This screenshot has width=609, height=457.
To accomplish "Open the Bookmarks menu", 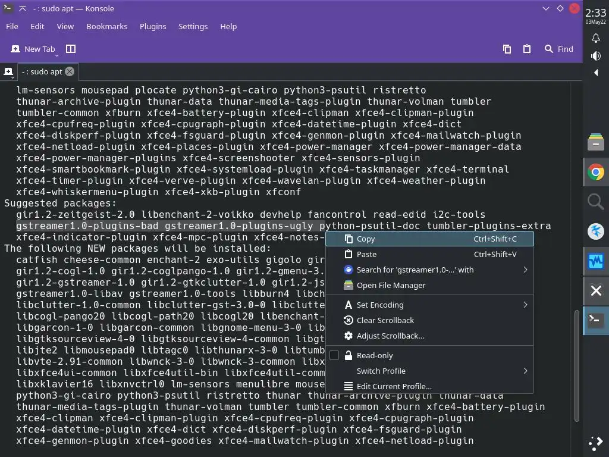I will pos(107,26).
